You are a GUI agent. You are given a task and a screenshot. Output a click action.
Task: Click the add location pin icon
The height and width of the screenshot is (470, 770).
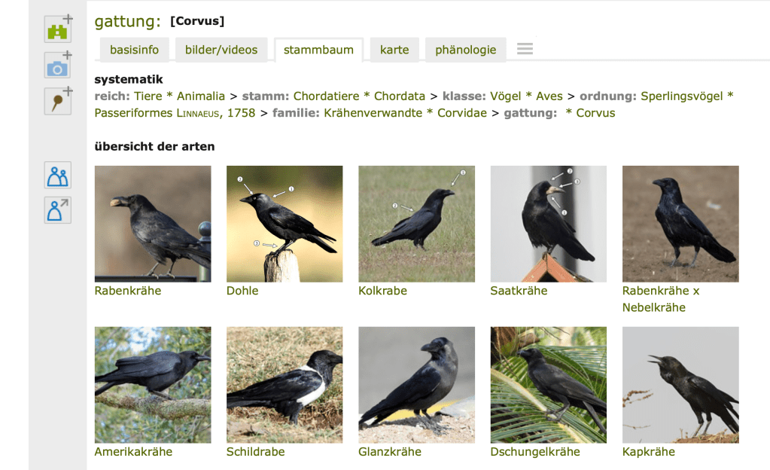click(x=58, y=101)
